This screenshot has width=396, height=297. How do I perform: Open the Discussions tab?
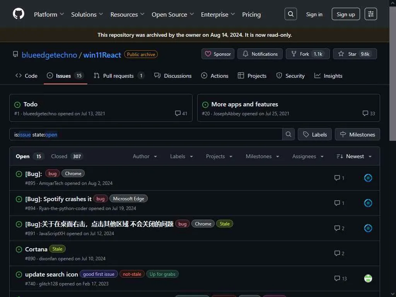[x=173, y=76]
